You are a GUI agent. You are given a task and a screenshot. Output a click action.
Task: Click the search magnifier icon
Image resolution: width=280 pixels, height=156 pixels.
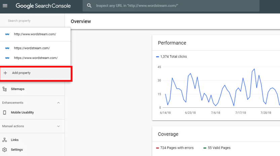point(89,6)
